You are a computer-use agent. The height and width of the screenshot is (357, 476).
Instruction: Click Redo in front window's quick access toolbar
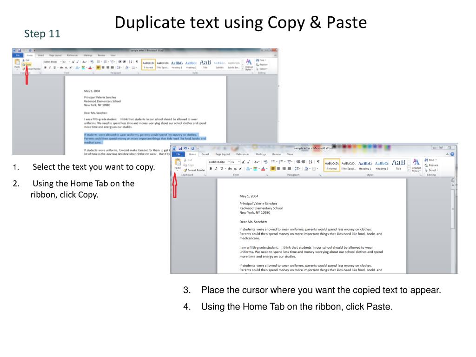[x=193, y=148]
